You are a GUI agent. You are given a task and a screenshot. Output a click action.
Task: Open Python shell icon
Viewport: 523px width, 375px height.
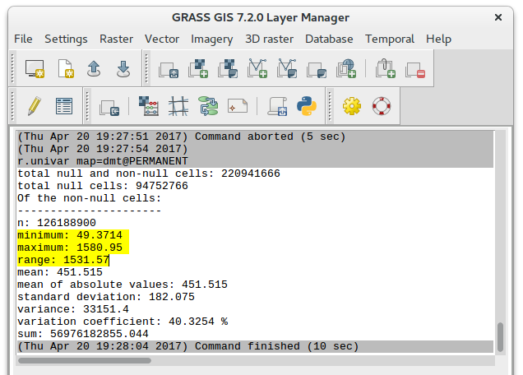(307, 106)
